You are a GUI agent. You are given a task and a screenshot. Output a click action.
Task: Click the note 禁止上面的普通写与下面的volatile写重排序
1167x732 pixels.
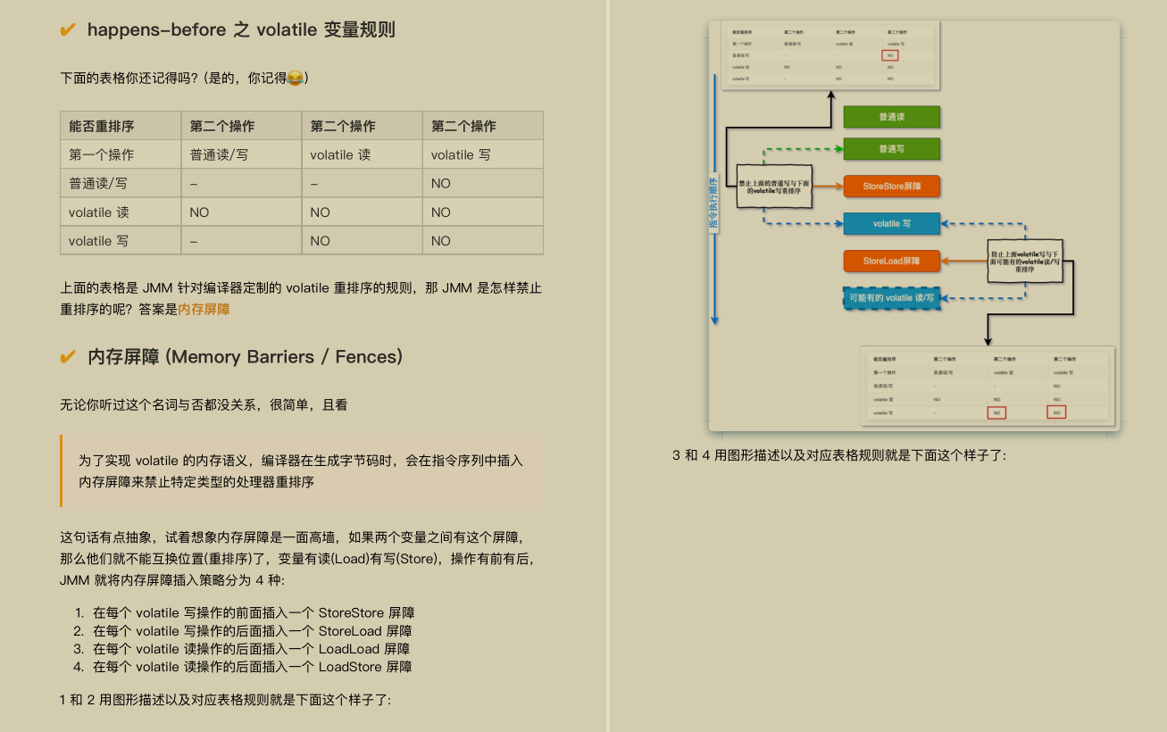pyautogui.click(x=774, y=186)
